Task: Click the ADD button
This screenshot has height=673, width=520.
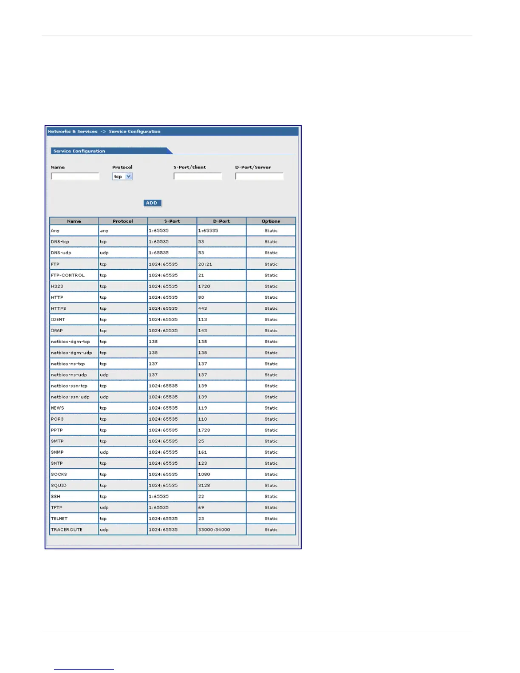Action: click(152, 203)
